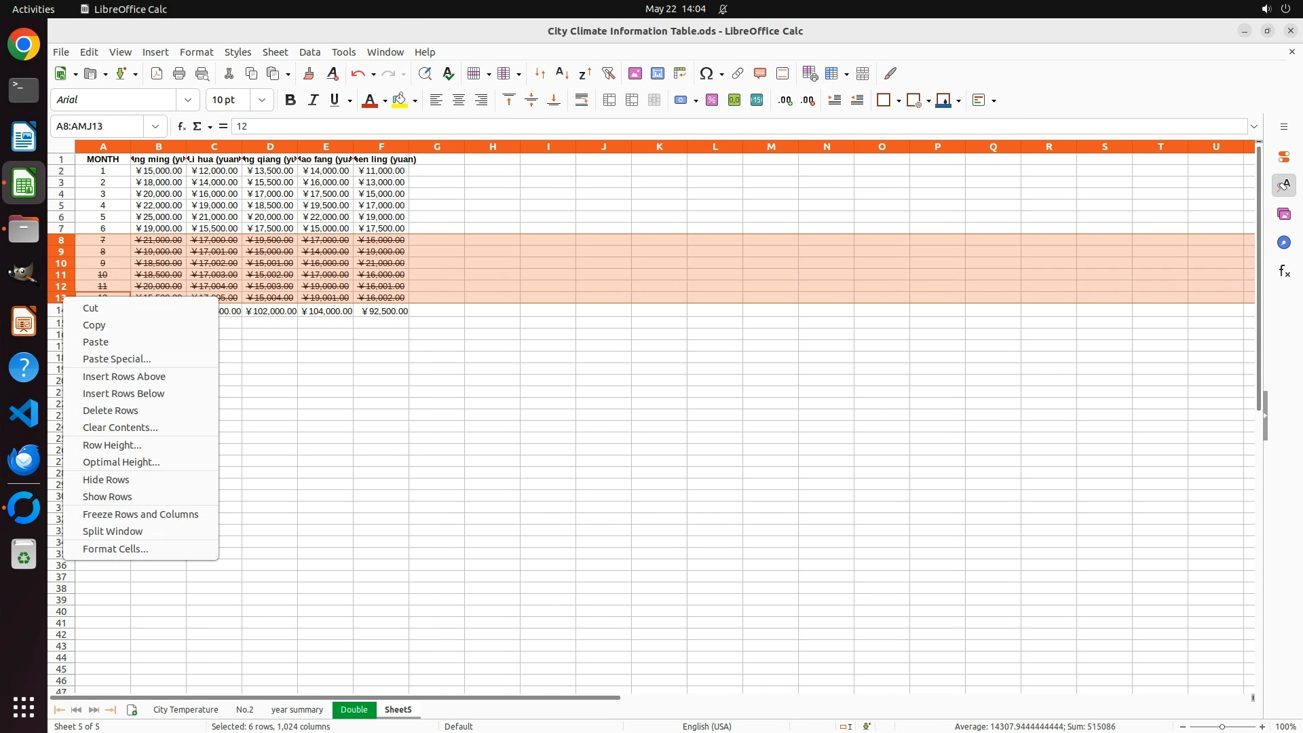
Task: Click the Sort Ascending icon
Action: coord(562,73)
